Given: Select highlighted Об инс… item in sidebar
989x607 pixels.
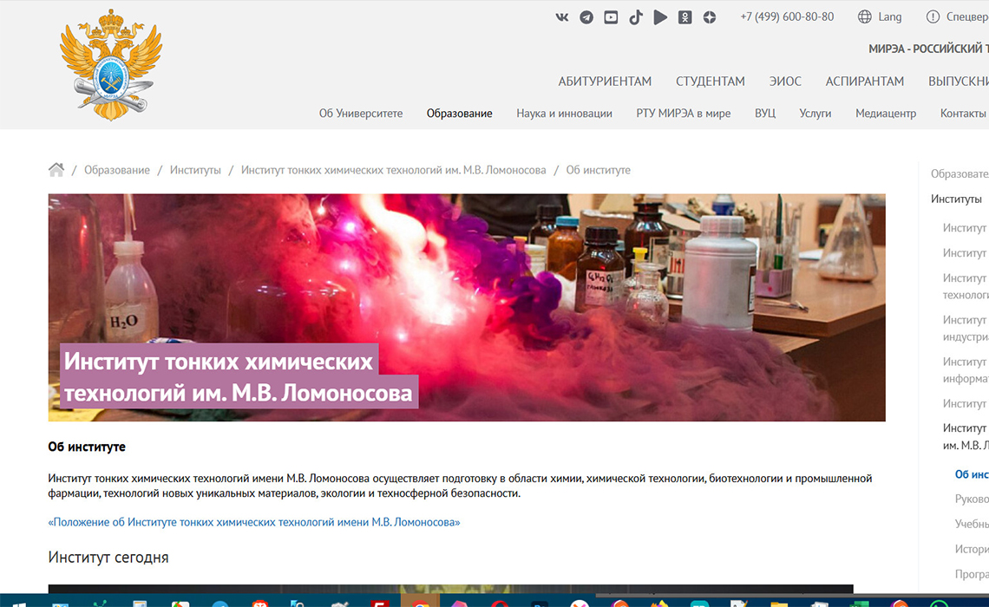Looking at the screenshot, I should [x=972, y=474].
